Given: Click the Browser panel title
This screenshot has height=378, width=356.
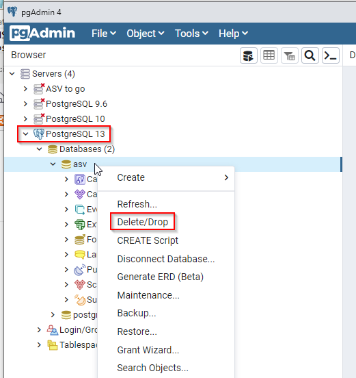Looking at the screenshot, I should (x=29, y=55).
